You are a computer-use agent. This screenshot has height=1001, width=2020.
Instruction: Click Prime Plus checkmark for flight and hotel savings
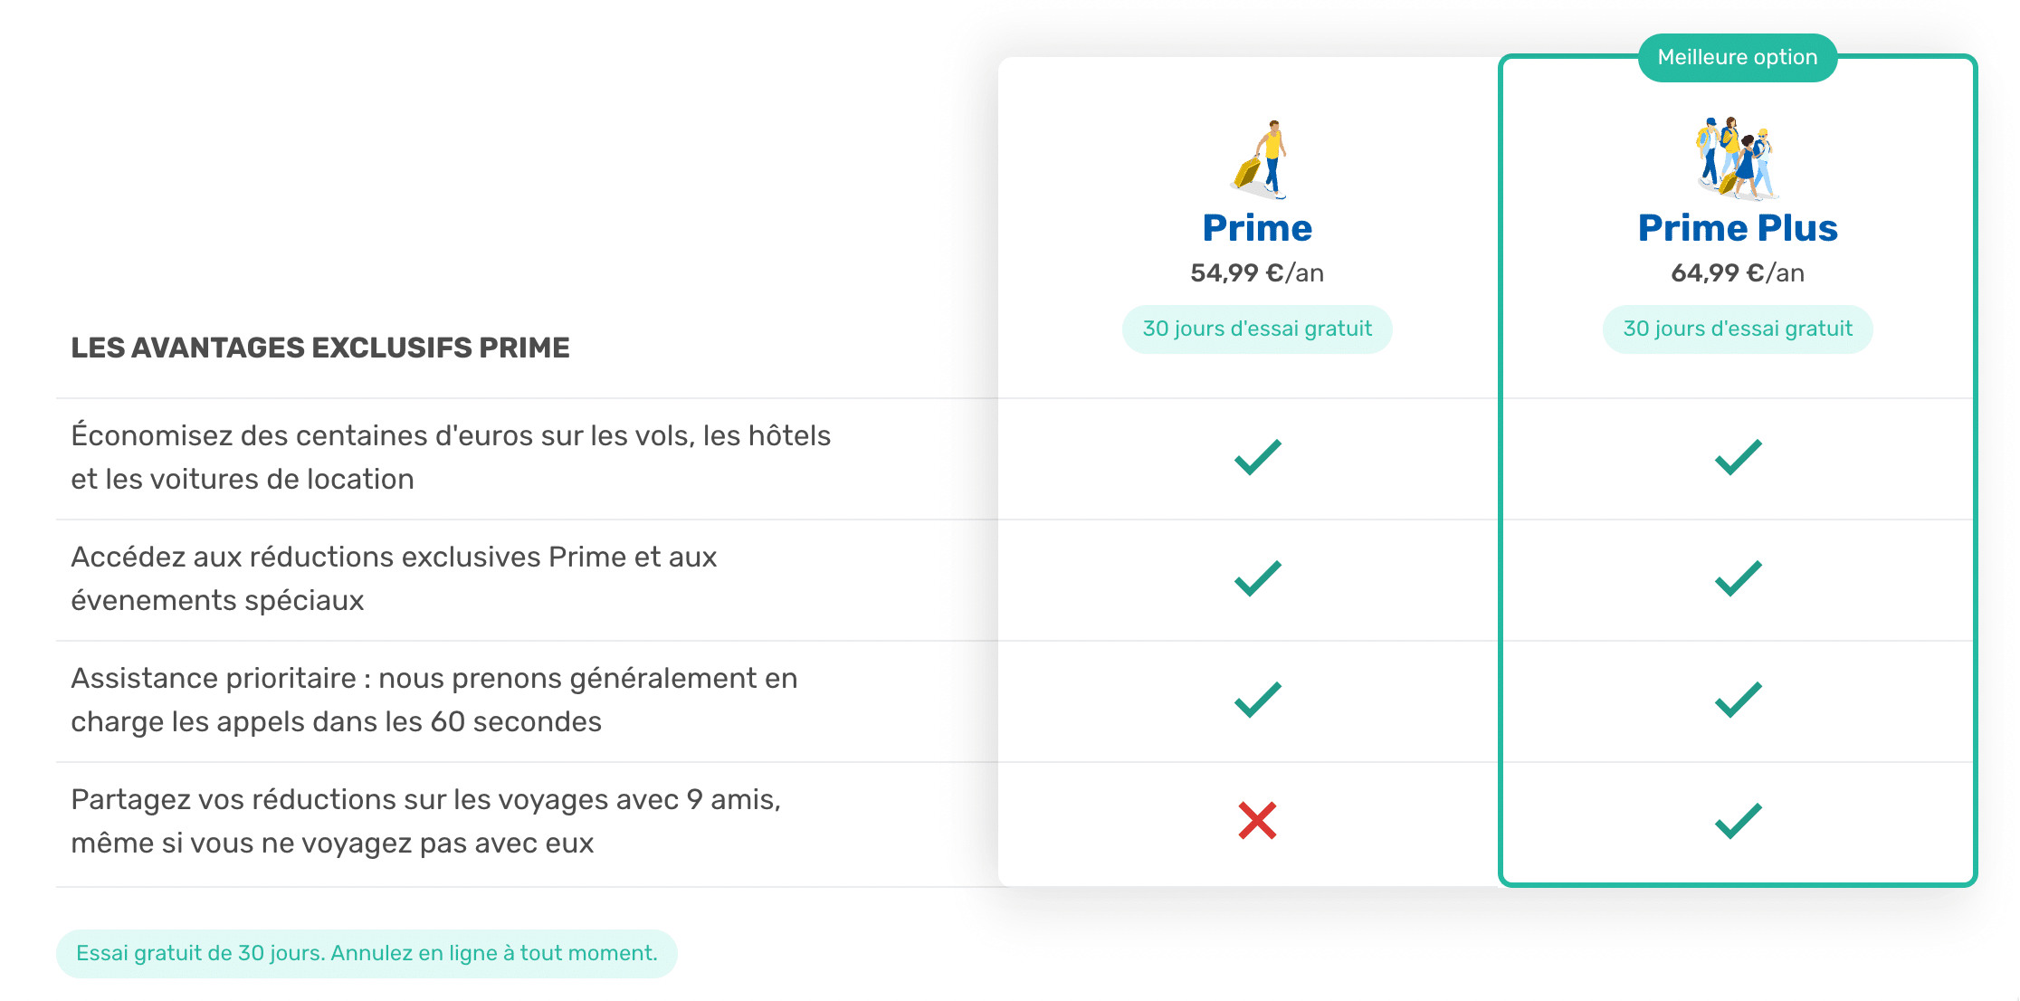pyautogui.click(x=1739, y=457)
